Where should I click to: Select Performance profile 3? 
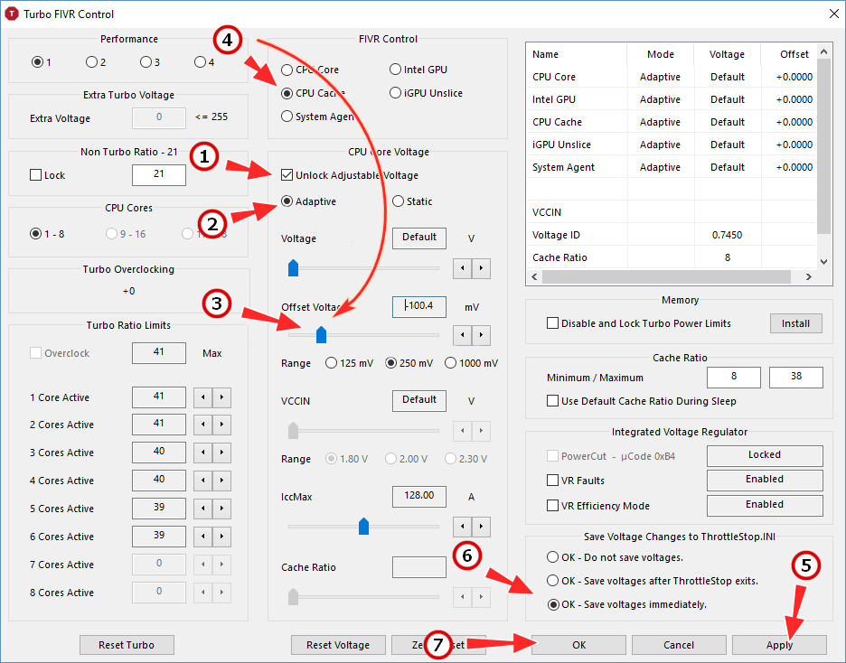coord(146,62)
